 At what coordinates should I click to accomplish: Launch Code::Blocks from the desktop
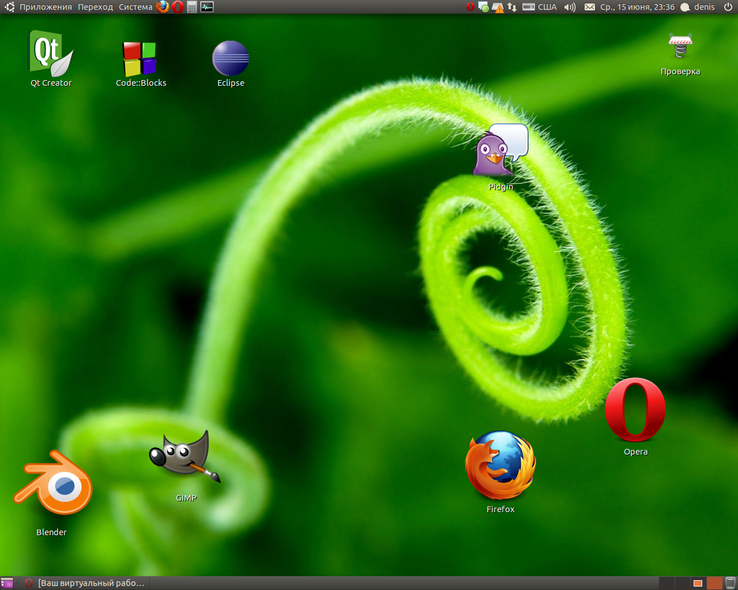140,59
